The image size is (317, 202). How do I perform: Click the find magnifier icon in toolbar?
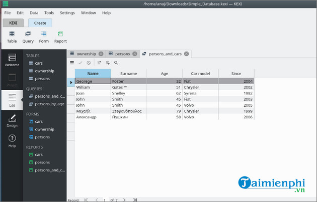[x=116, y=63]
